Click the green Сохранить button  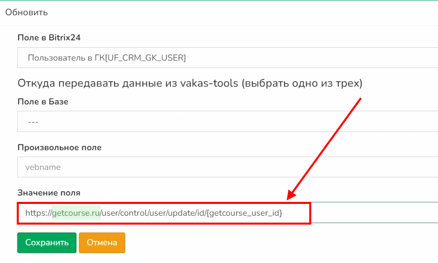(47, 242)
